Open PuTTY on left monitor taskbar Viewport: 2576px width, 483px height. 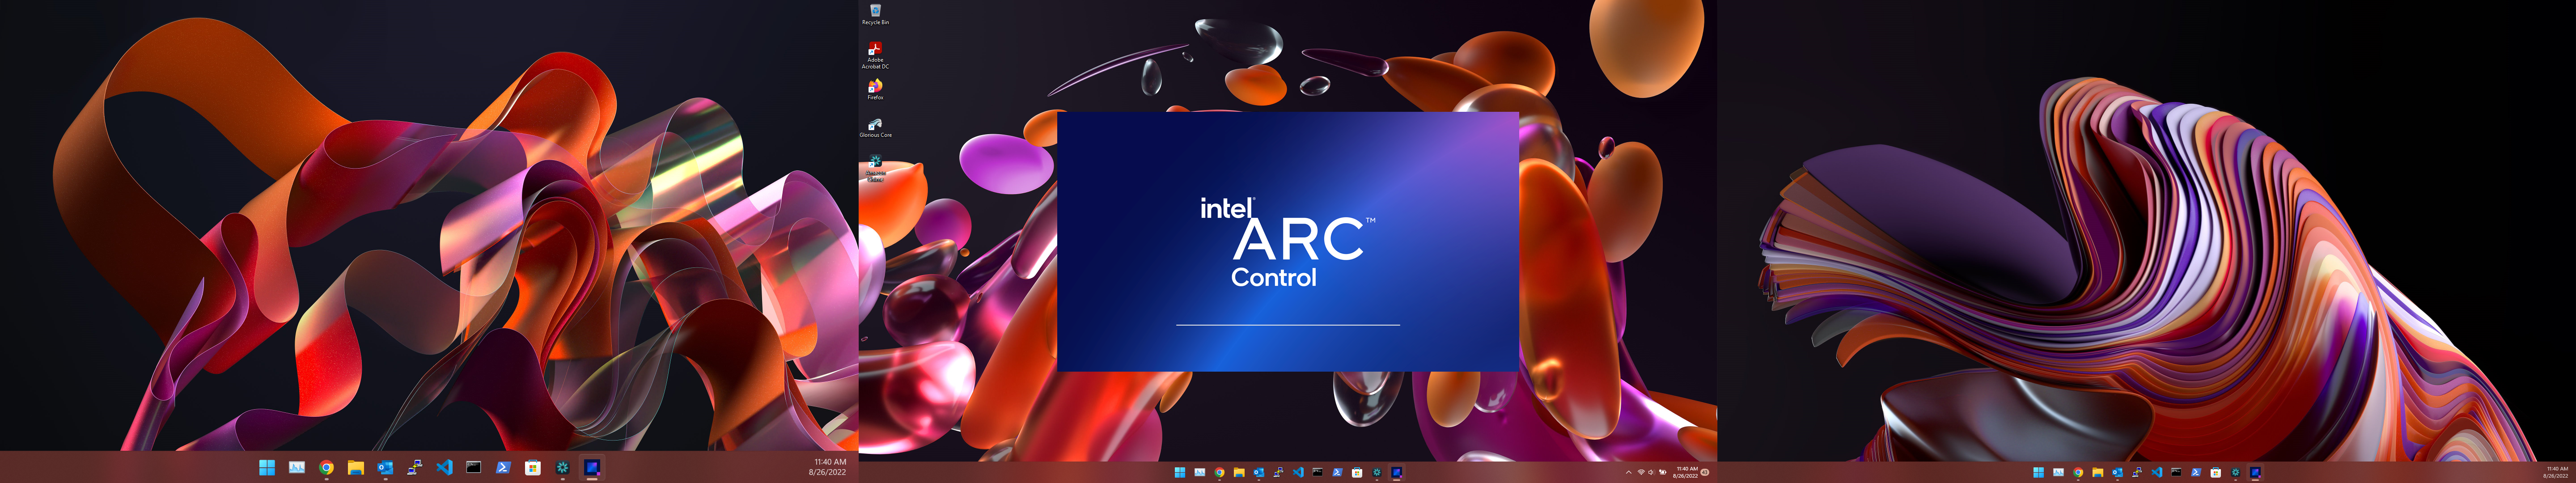click(x=414, y=467)
